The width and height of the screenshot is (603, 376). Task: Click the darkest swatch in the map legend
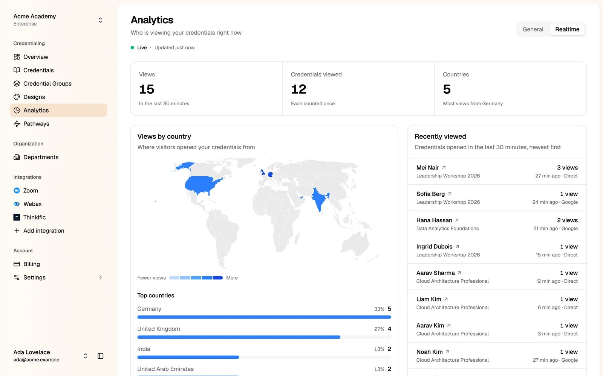click(218, 278)
